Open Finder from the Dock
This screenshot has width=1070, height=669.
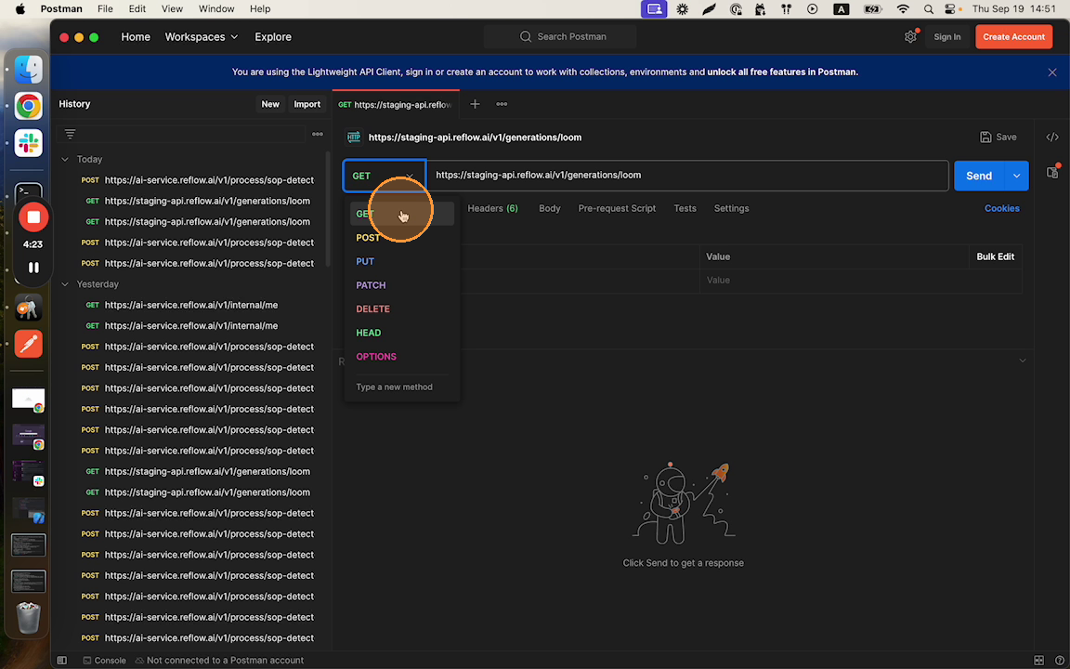[29, 70]
